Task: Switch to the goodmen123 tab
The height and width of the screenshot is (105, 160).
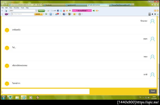Action: tap(76, 5)
